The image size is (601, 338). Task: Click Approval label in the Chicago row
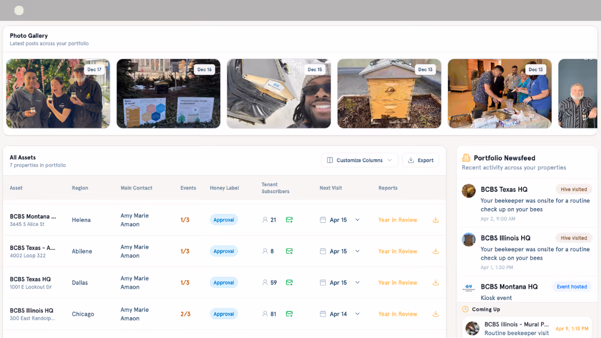point(224,314)
